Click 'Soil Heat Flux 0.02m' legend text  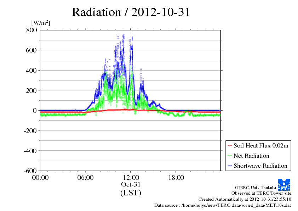(x=261, y=146)
